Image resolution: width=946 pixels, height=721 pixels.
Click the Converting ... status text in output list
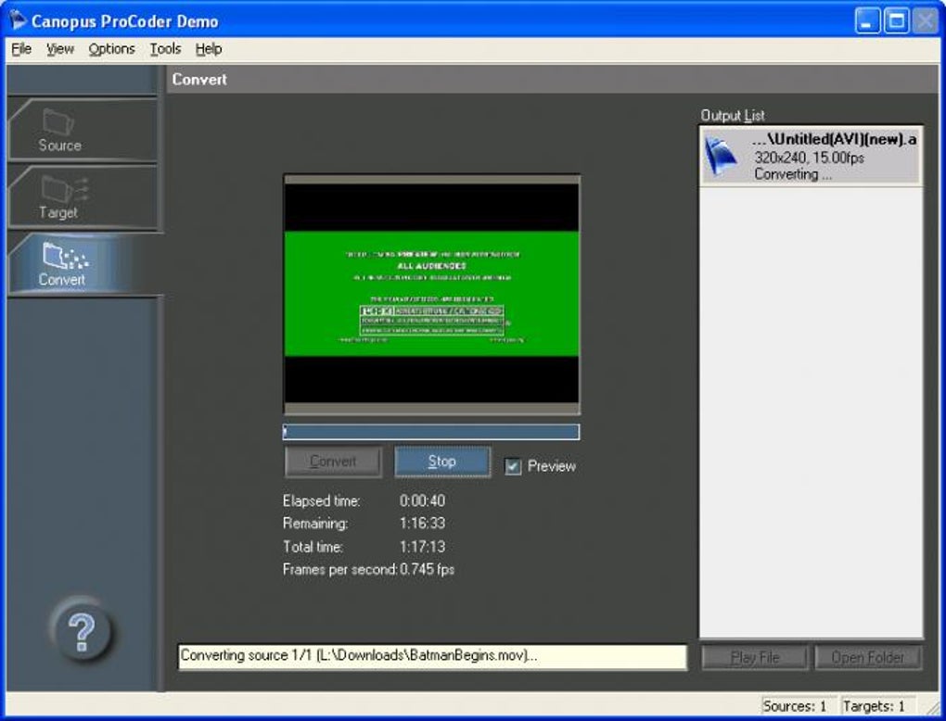point(793,174)
